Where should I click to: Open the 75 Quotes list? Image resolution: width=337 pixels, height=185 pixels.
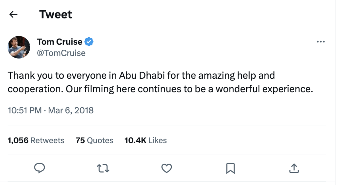94,141
